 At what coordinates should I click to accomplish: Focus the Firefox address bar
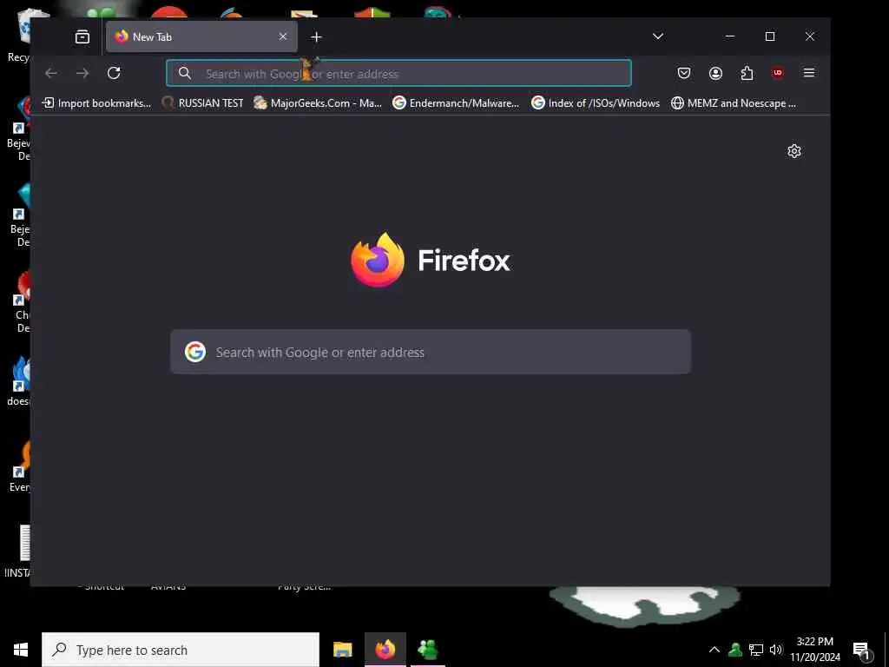398,73
